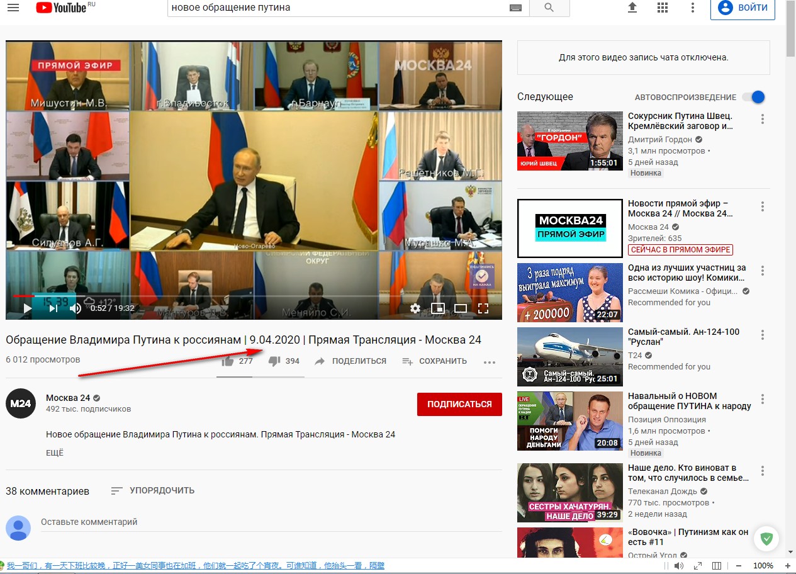
Task: Open the M24 channel avatar
Action: pyautogui.click(x=21, y=403)
